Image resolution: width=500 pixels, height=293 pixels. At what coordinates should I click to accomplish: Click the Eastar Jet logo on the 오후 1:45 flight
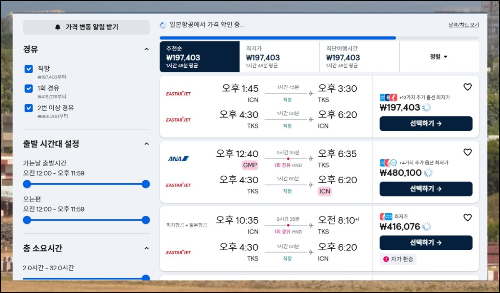[x=178, y=94]
